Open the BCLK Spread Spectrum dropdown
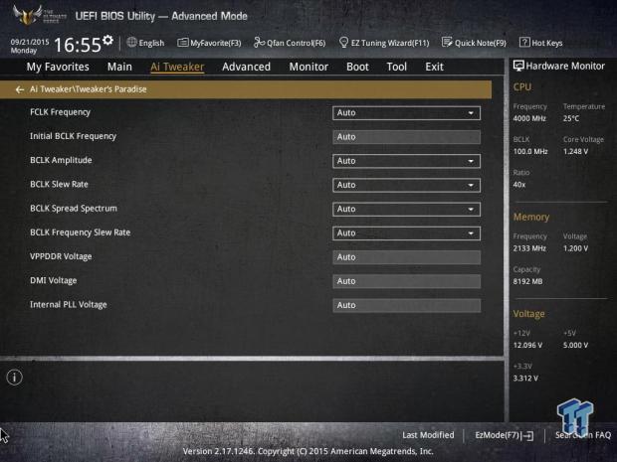 coord(406,209)
